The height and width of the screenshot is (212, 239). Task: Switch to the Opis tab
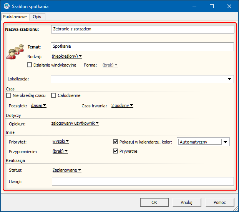tap(37, 17)
